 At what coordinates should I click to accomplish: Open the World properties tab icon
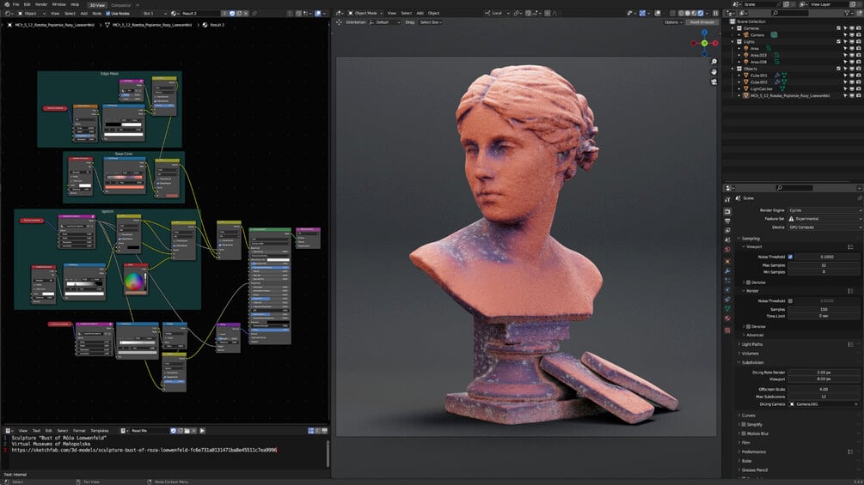tap(727, 250)
